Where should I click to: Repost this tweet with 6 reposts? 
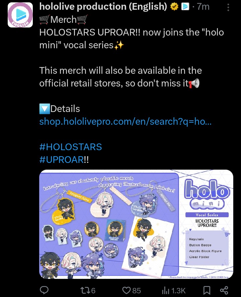(x=88, y=290)
